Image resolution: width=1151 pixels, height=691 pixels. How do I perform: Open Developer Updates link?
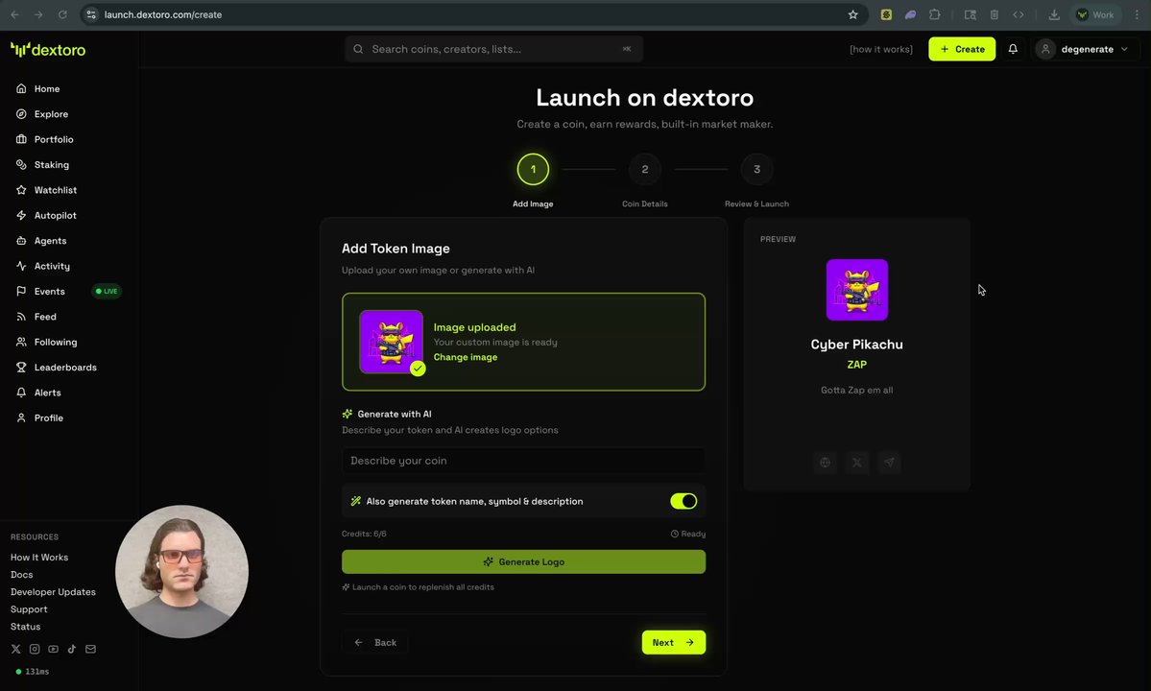coord(53,592)
